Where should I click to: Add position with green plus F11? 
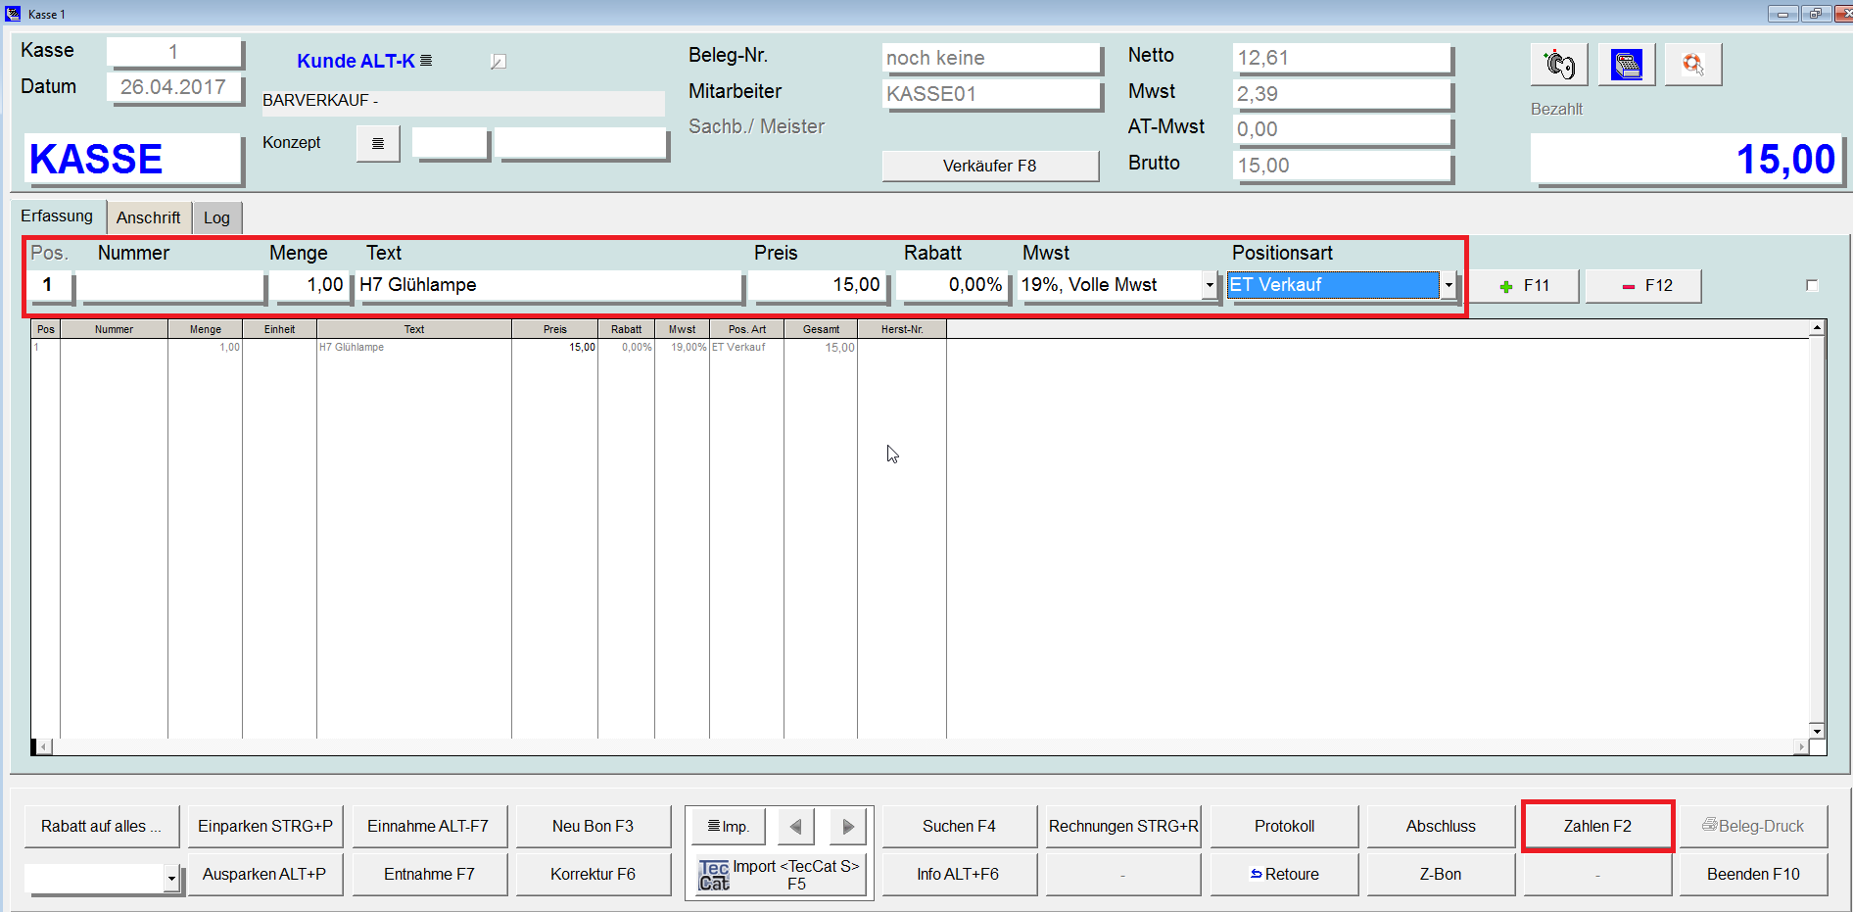[x=1523, y=285]
